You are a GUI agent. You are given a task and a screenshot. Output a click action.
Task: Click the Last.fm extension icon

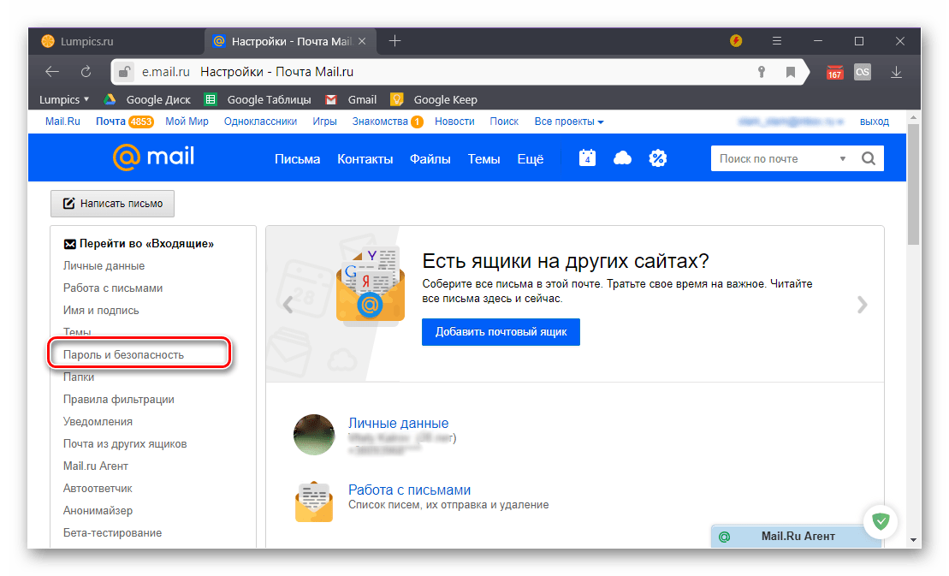[862, 72]
